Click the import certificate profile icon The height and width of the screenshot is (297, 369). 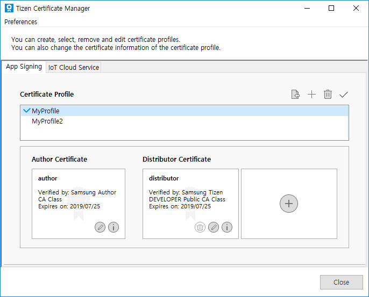[x=295, y=95]
